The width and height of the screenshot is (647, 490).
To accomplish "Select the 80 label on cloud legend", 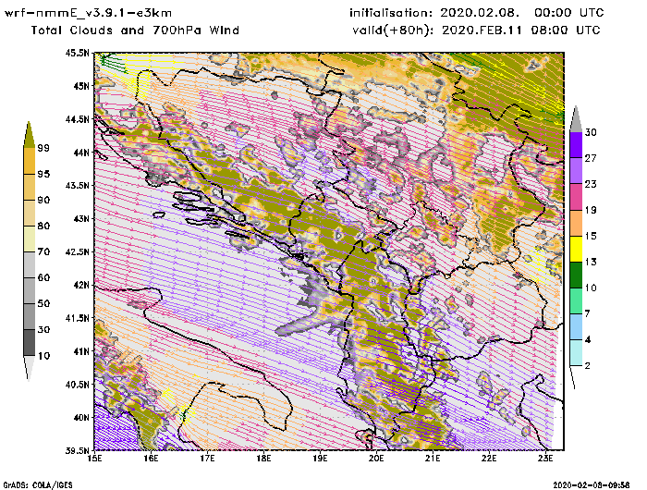I will point(43,226).
